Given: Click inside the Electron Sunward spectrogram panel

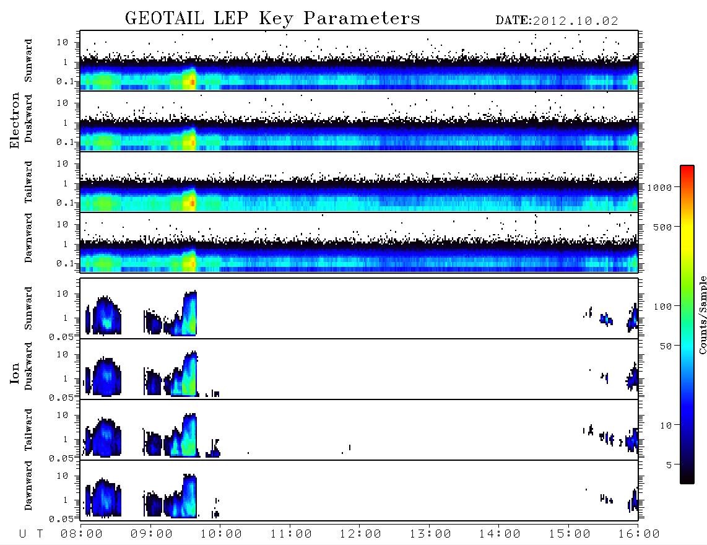Looking at the screenshot, I should [359, 61].
